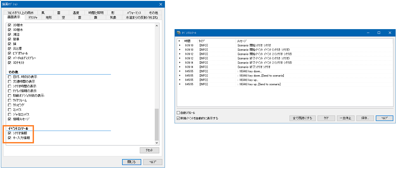Viewport: 397px width, 169px height.
Task: Select ': 18(Alt) key down..[Send to scenario]' row
Action: pos(285,76)
